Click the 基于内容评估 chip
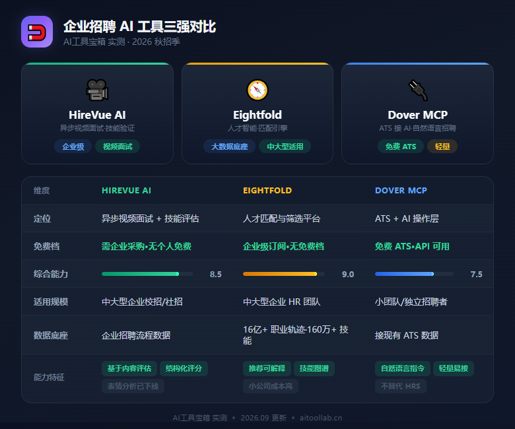Viewport: 515px width, 429px height. point(129,368)
